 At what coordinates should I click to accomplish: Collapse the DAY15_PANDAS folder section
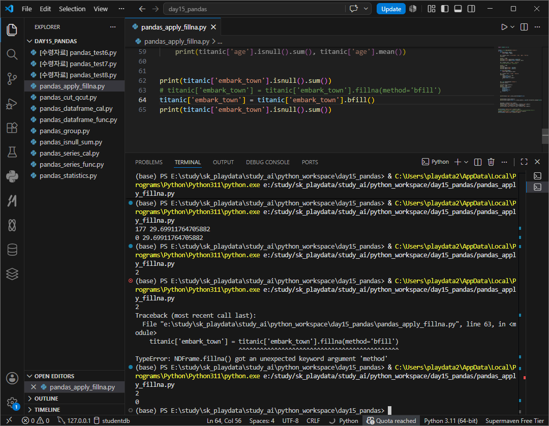tap(30, 41)
